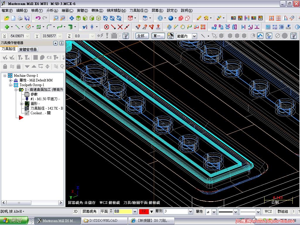This screenshot has height=225, width=300.
Task: Expand the 圖形 geometry tree node
Action: click(21, 104)
